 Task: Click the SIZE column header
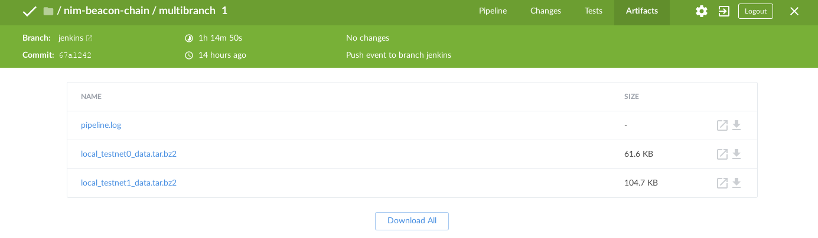(x=631, y=97)
